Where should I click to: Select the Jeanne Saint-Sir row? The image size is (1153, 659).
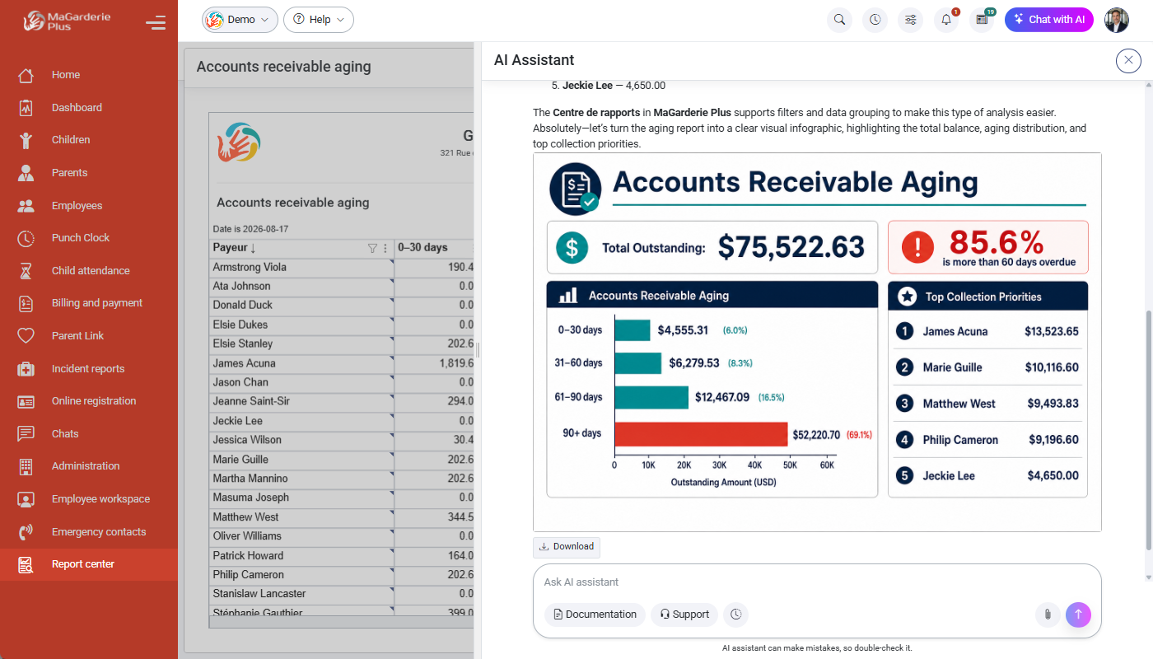pos(342,402)
